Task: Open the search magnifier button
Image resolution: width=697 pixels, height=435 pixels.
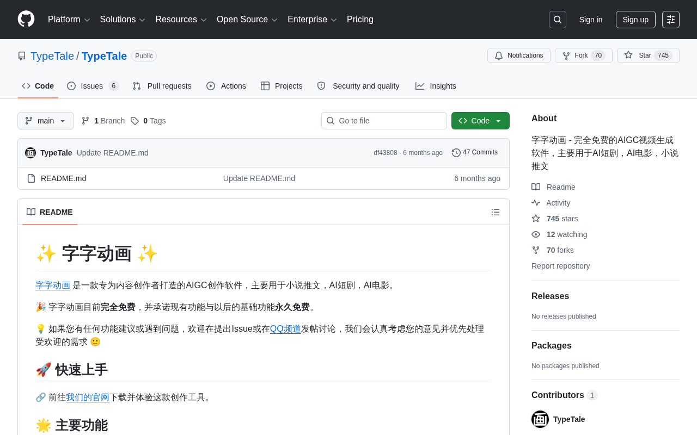Action: 558,20
